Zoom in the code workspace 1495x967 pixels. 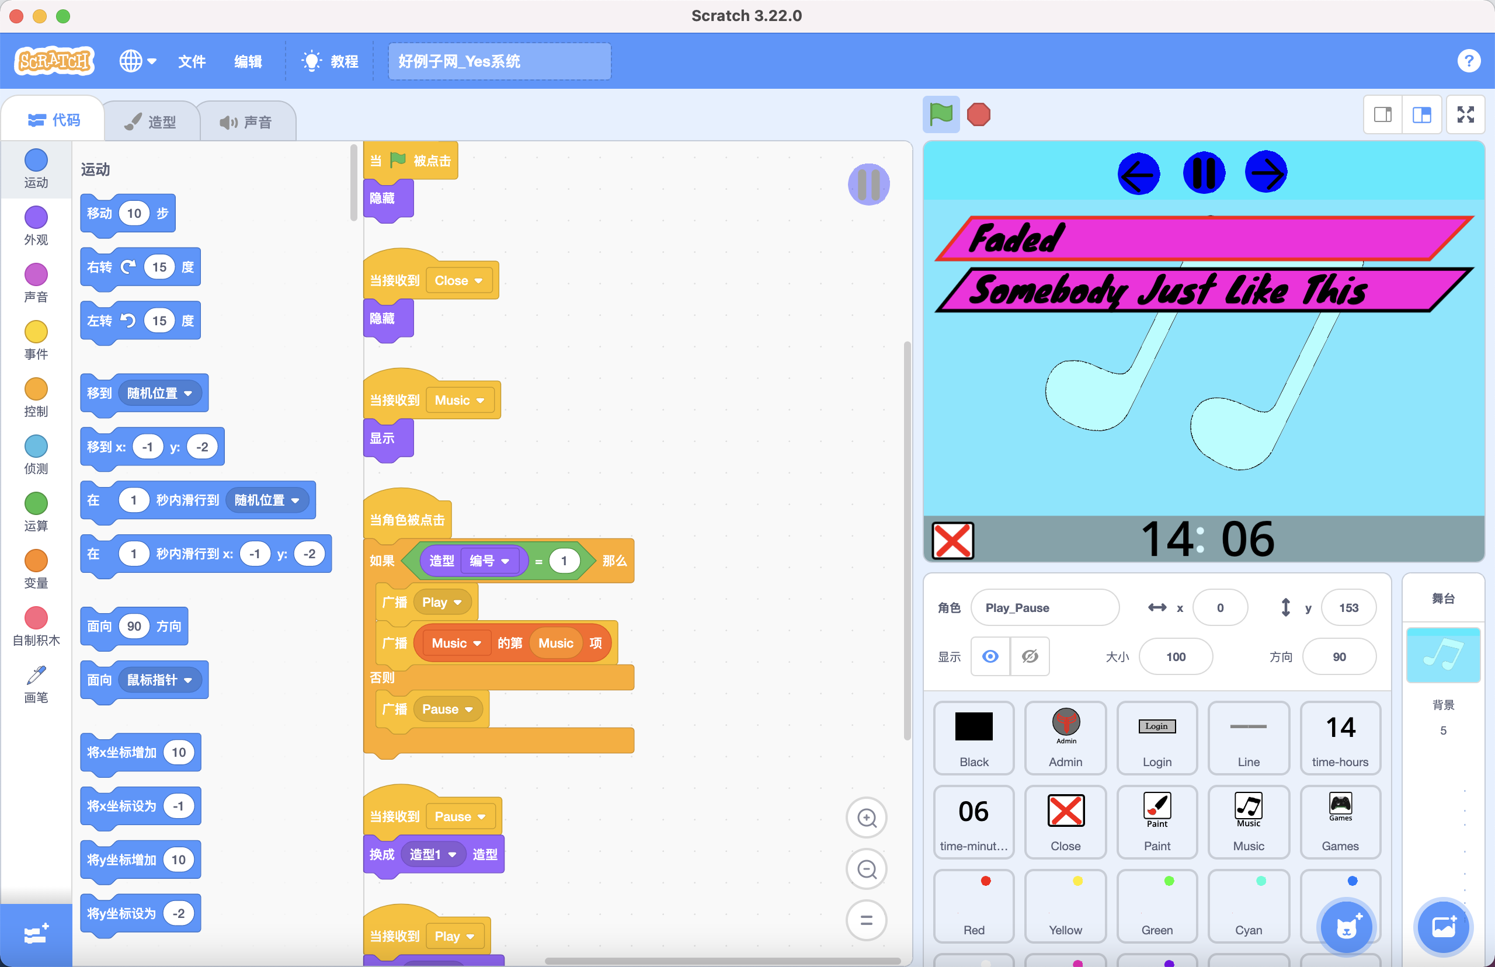[x=867, y=818]
